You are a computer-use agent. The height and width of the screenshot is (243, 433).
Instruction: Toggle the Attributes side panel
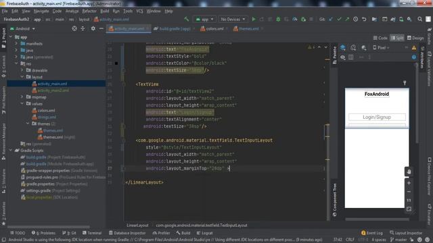tap(422, 57)
